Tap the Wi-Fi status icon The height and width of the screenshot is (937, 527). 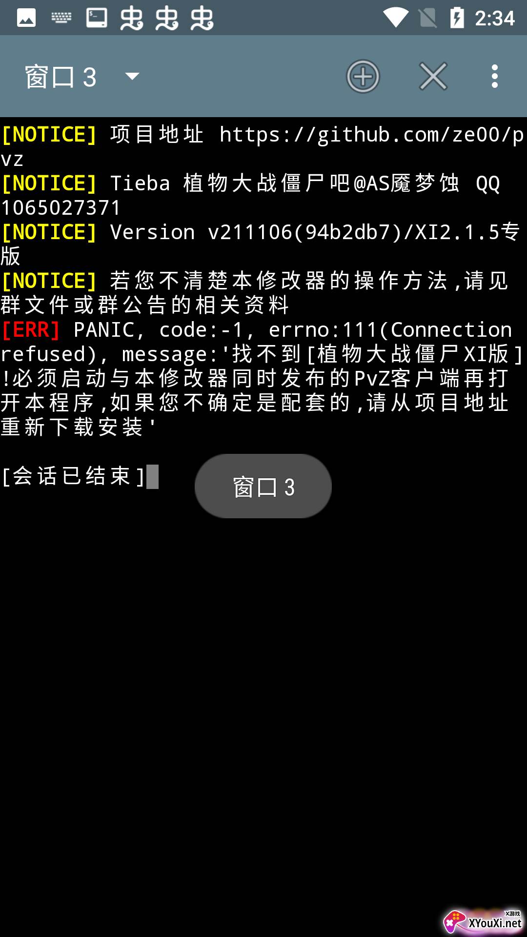[396, 18]
